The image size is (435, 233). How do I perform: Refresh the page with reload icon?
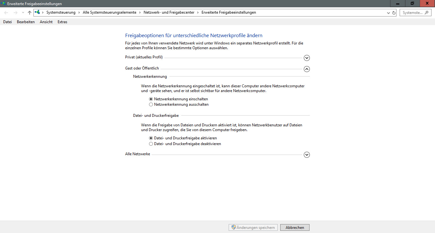click(x=394, y=13)
